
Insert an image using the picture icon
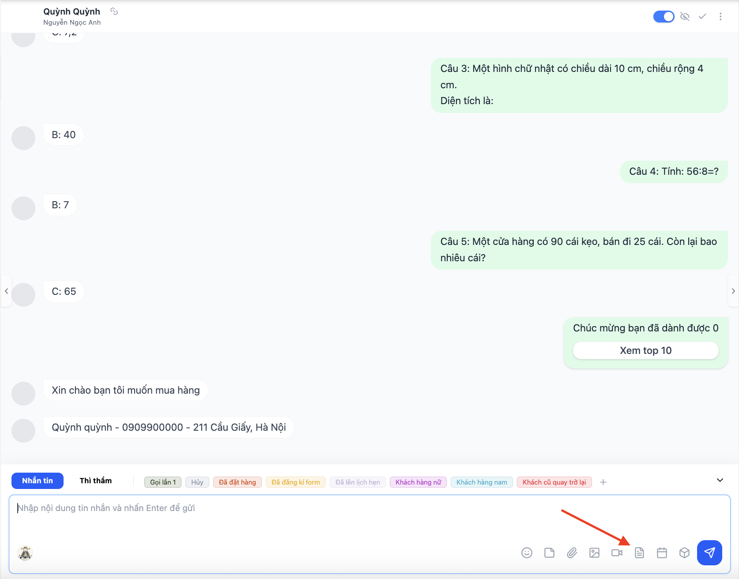pyautogui.click(x=594, y=553)
